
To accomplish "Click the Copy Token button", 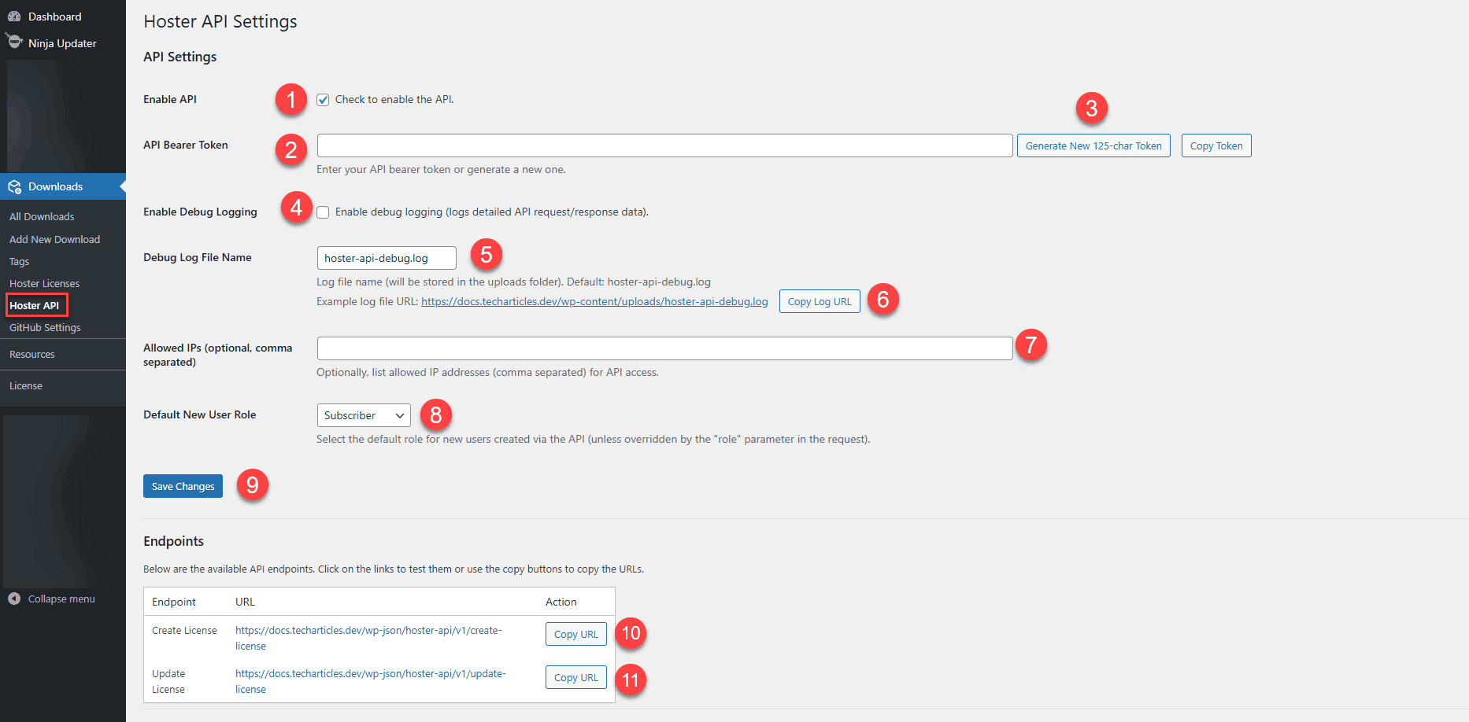I will [x=1216, y=146].
